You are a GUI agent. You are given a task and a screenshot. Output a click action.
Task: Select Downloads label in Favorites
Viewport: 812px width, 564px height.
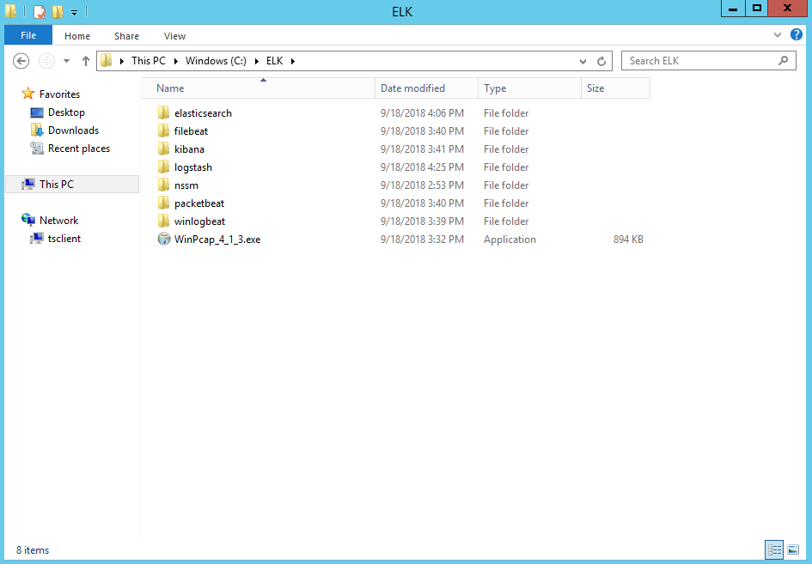74,130
